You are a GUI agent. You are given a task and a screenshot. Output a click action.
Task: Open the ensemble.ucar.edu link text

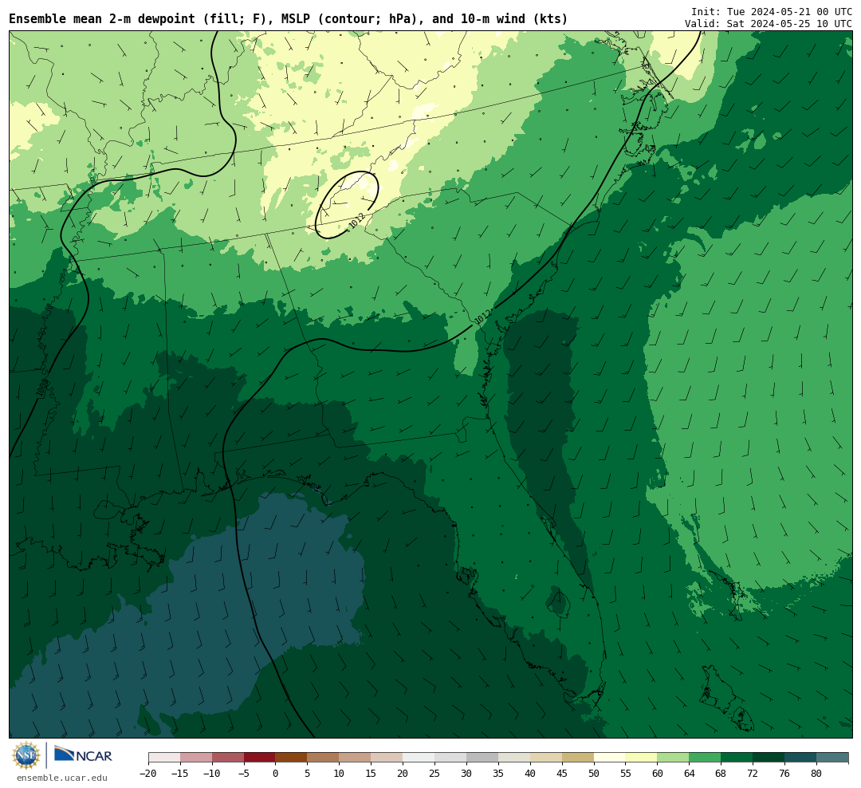pyautogui.click(x=62, y=778)
